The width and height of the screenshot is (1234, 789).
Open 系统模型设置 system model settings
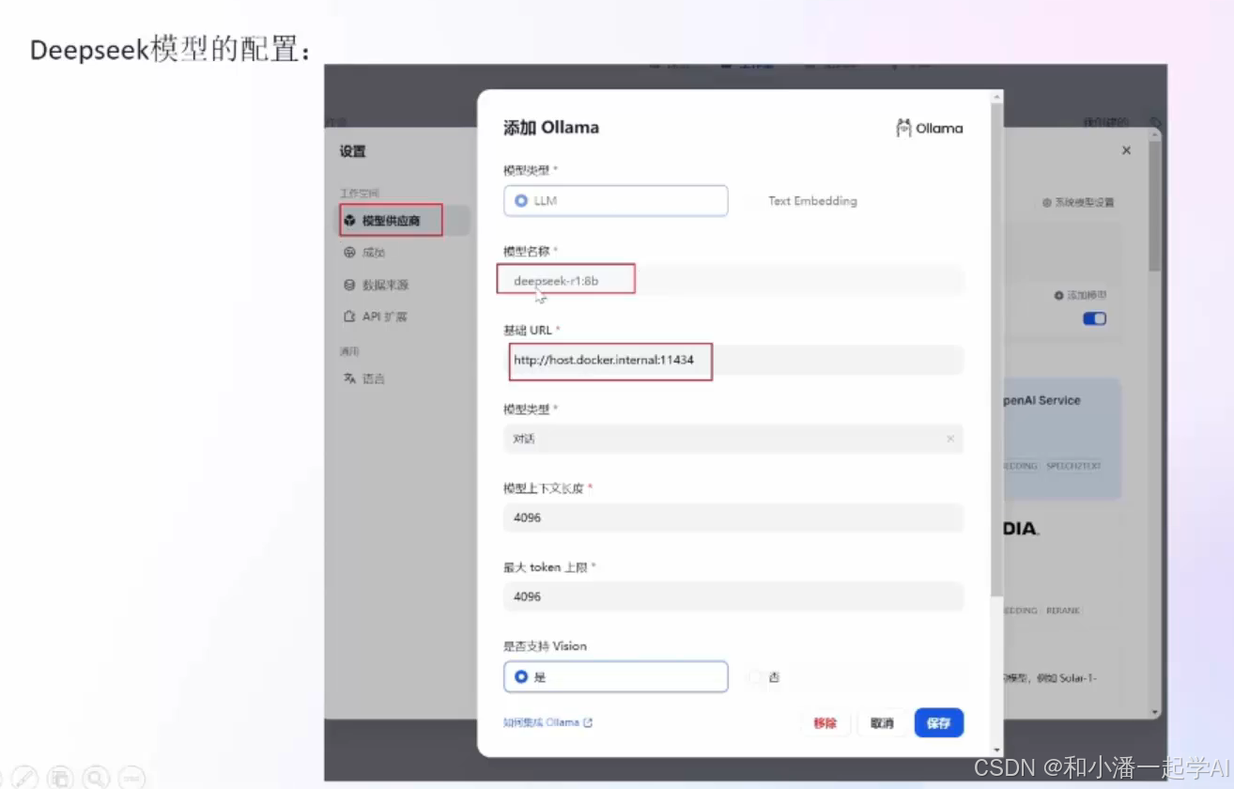tap(1078, 202)
